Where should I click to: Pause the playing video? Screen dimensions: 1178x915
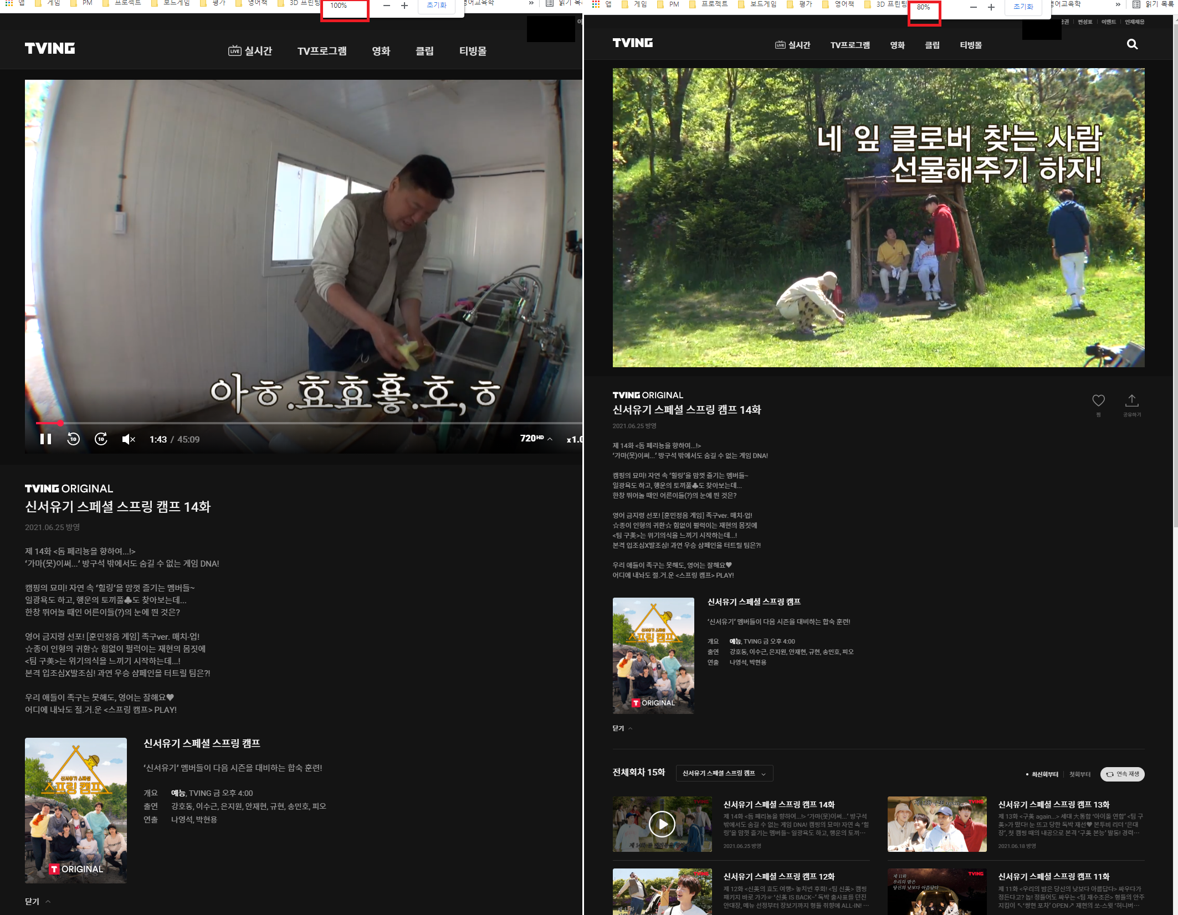point(45,439)
